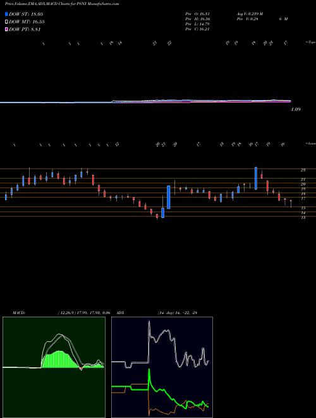Click the white DOW MT legend swatch
Screen dimensions: 316x418
[7, 22]
